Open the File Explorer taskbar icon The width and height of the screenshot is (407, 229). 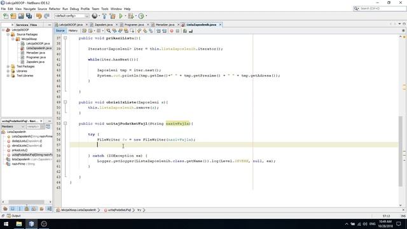(19, 224)
